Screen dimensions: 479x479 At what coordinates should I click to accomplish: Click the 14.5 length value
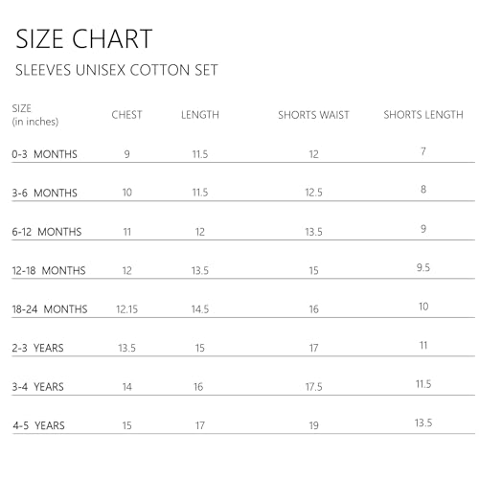pyautogui.click(x=200, y=309)
